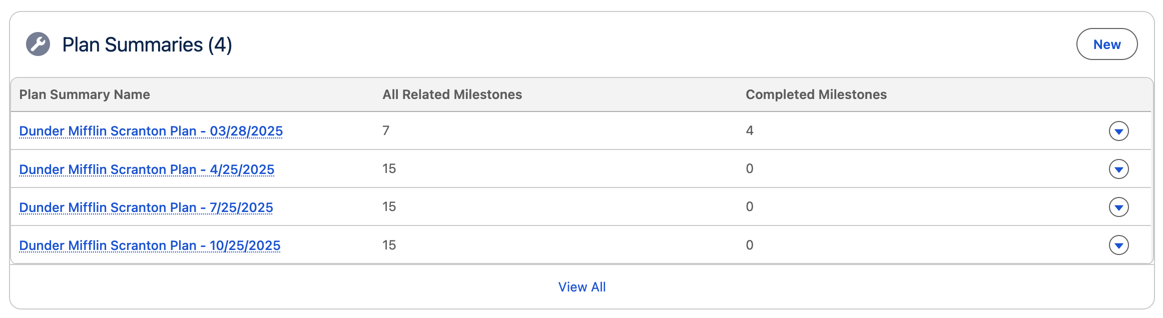This screenshot has height=318, width=1163.
Task: Sort by the All Related Milestones column
Action: pyautogui.click(x=452, y=94)
